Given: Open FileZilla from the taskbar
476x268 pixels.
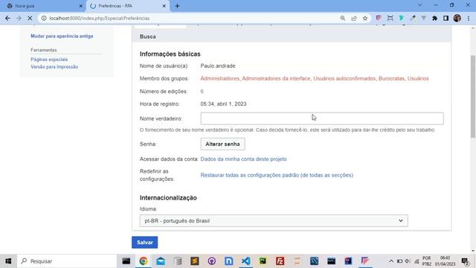Looking at the screenshot, I should click(x=280, y=261).
